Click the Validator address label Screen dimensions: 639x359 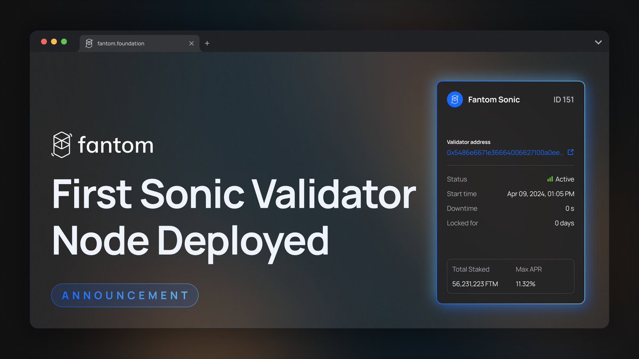coord(469,142)
